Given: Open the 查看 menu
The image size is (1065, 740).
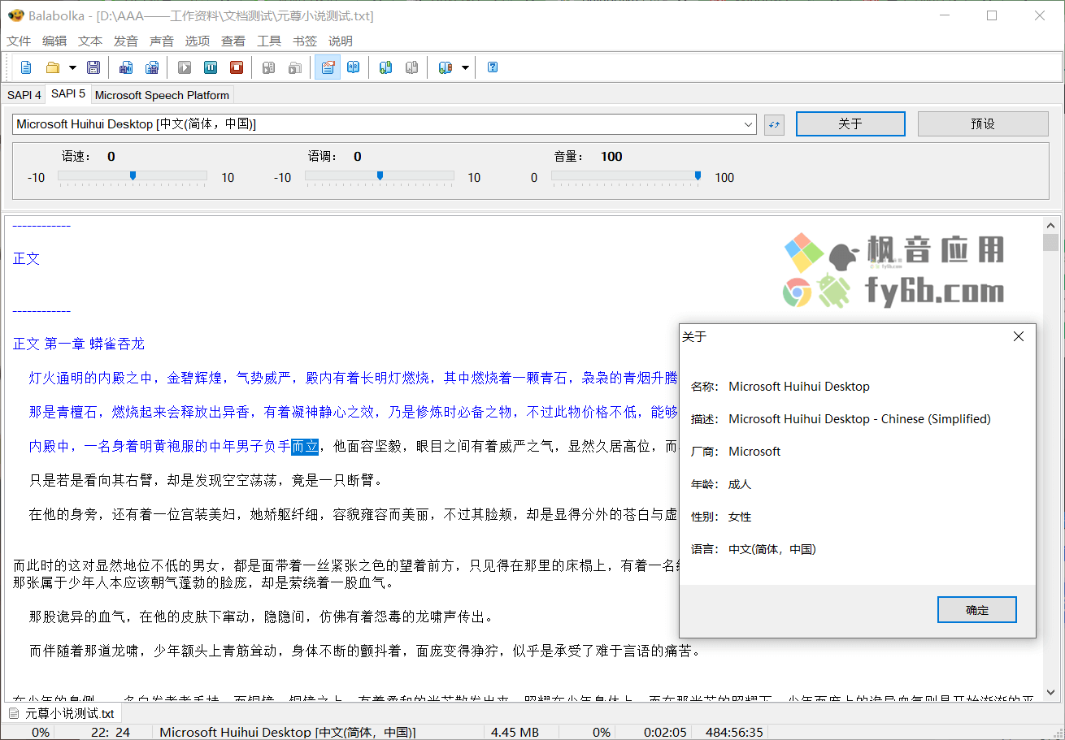Looking at the screenshot, I should tap(233, 41).
